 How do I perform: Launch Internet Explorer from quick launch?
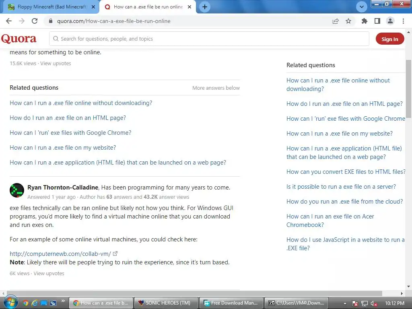[x=35, y=303]
